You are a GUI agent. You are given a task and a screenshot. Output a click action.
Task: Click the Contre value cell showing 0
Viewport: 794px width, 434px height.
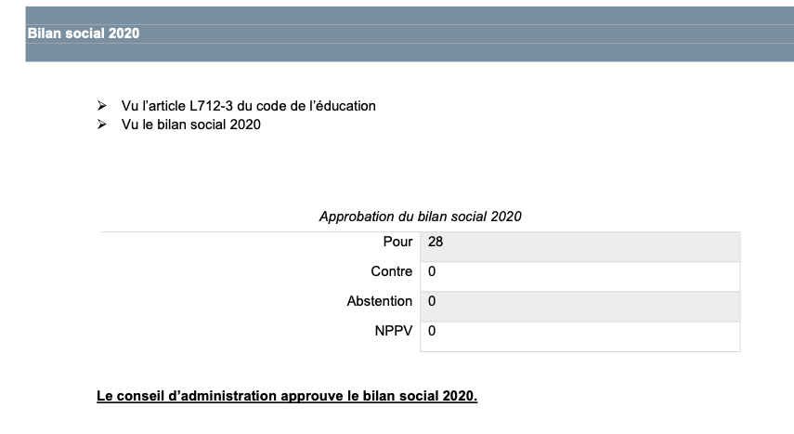point(579,276)
